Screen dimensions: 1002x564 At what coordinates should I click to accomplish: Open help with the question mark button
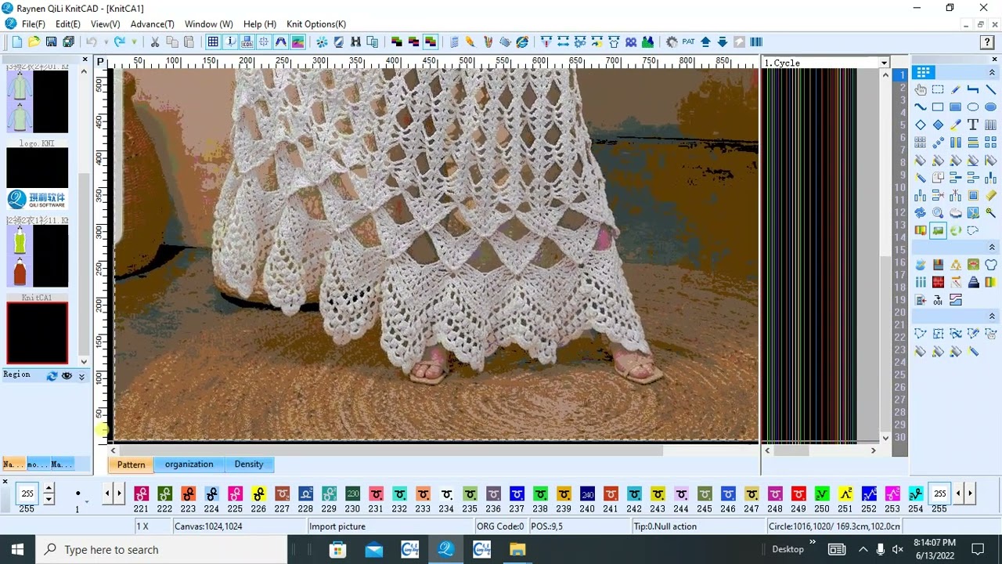point(987,42)
